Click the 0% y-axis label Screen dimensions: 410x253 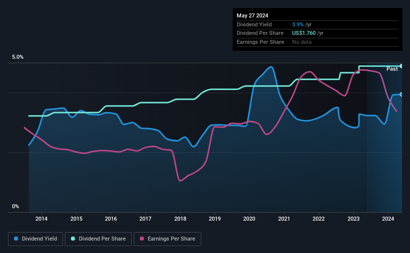(15, 207)
